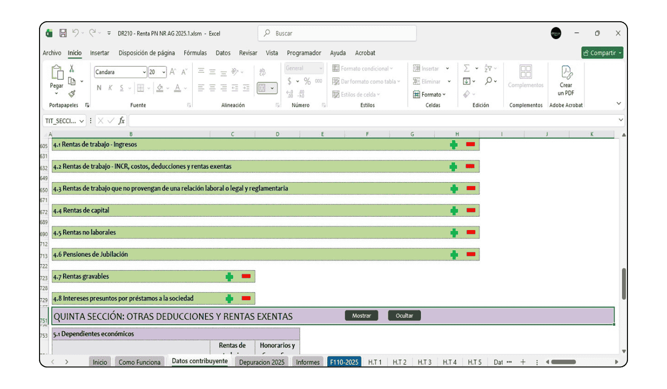Click the Save icon in title bar

[63, 33]
